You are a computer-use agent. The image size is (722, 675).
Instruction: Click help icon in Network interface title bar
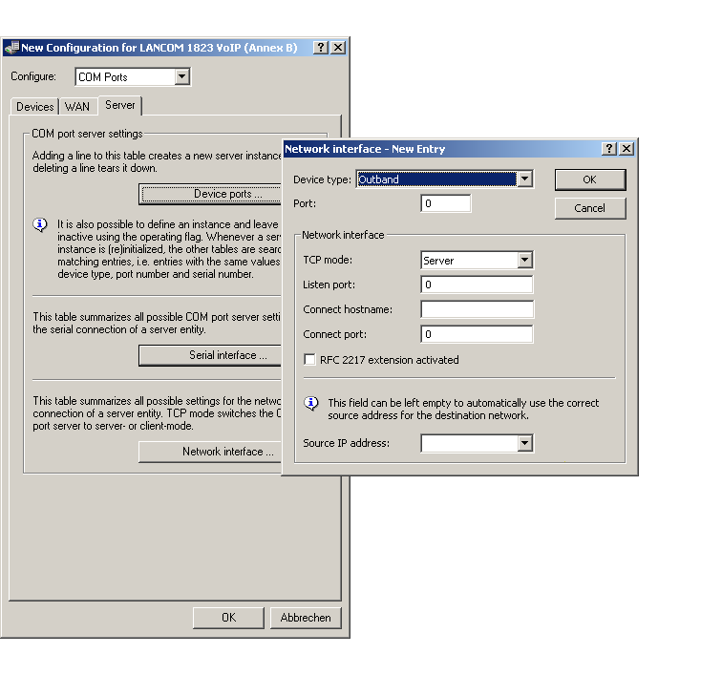click(609, 149)
